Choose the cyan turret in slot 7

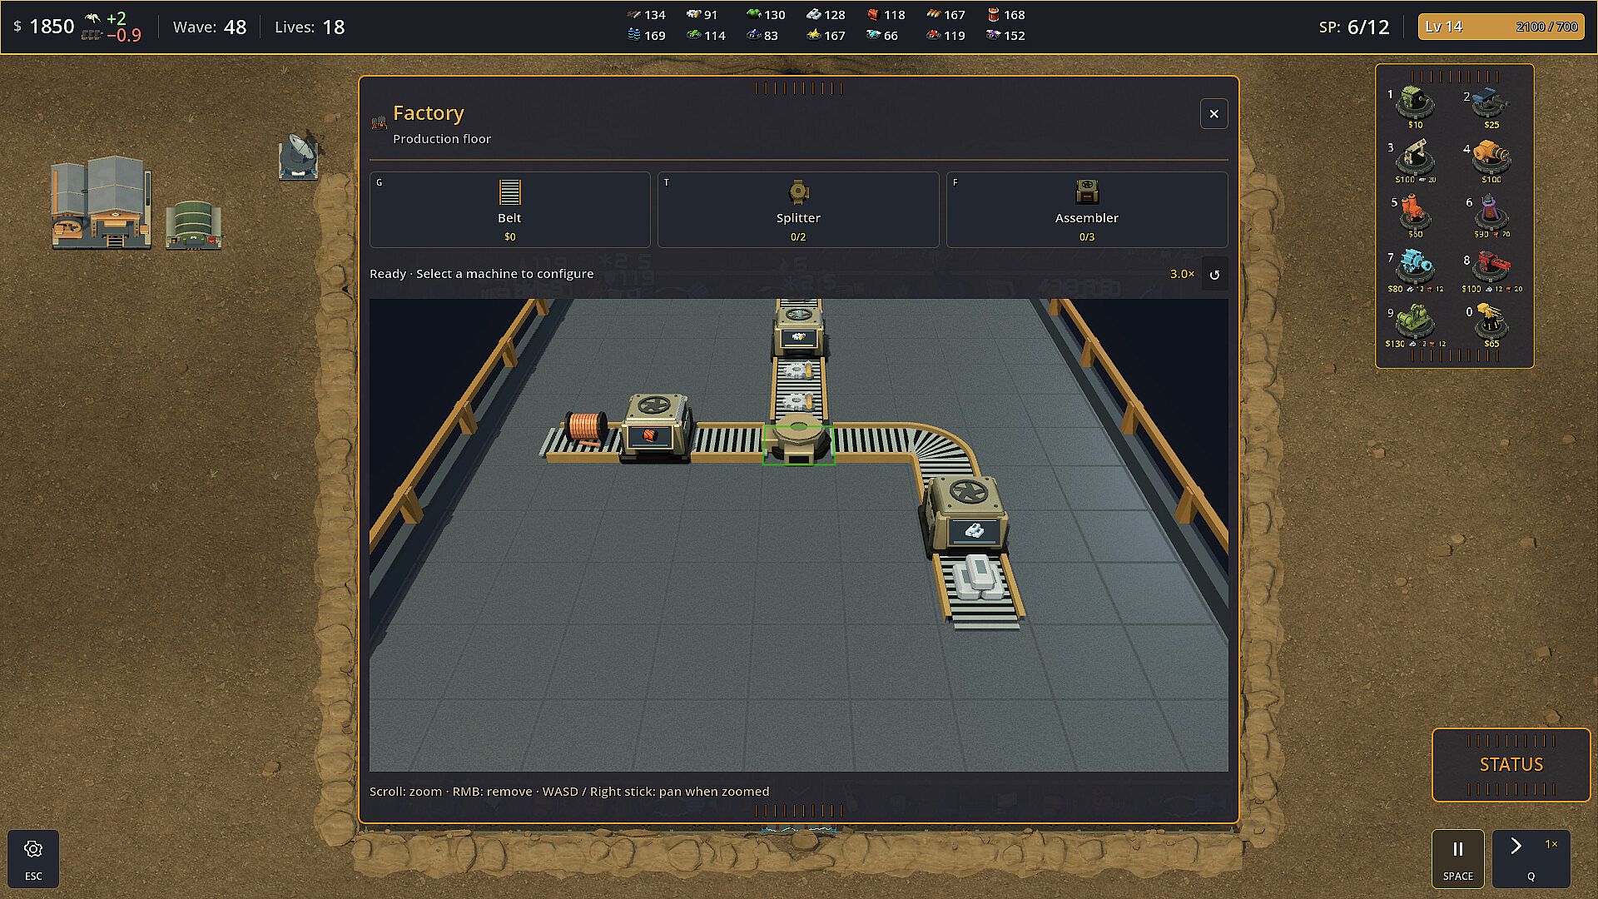1415,271
